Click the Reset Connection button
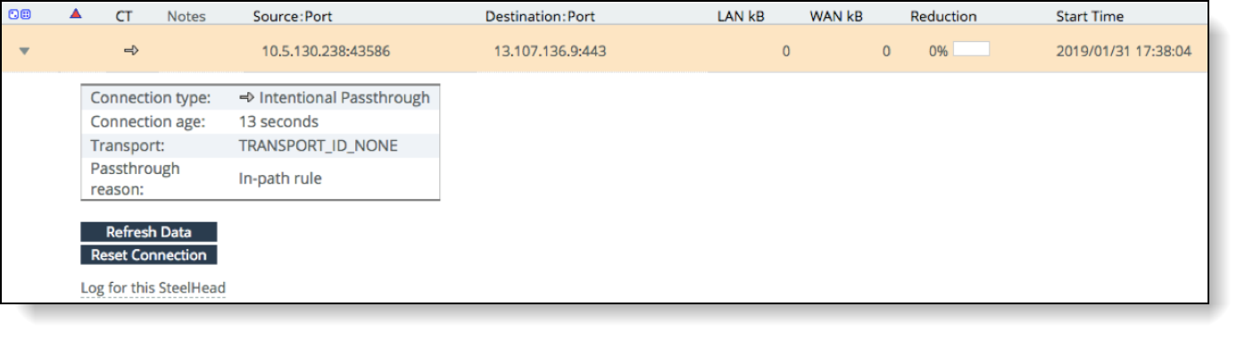The width and height of the screenshot is (1245, 340). [149, 255]
